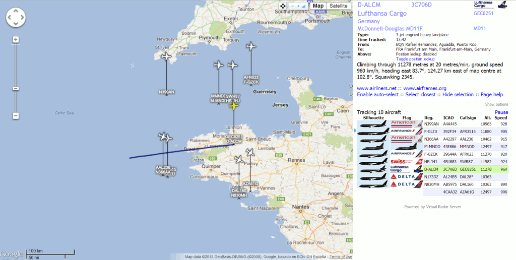Toggle position lookup link

click(415, 59)
